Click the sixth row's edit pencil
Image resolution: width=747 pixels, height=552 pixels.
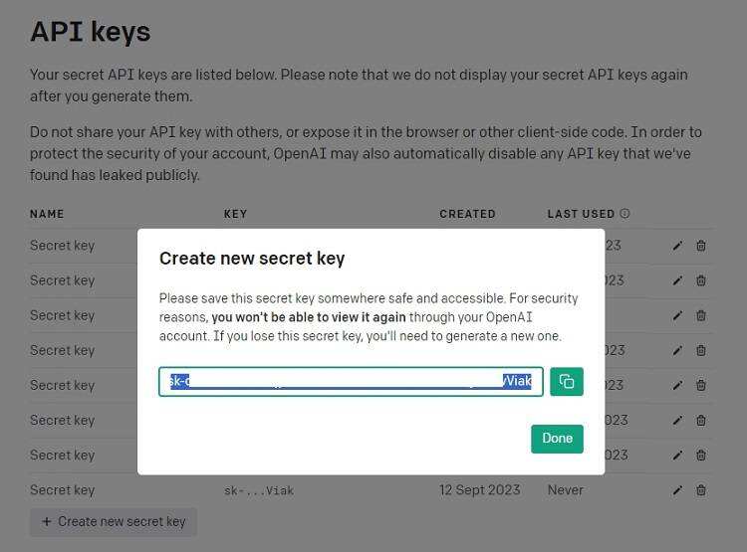(x=677, y=420)
